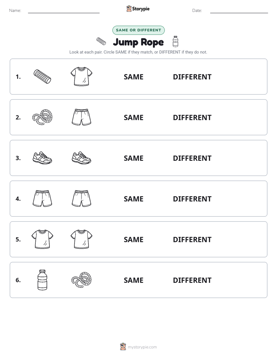
Task: Choose SAME for pair 5
Action: [x=133, y=239]
